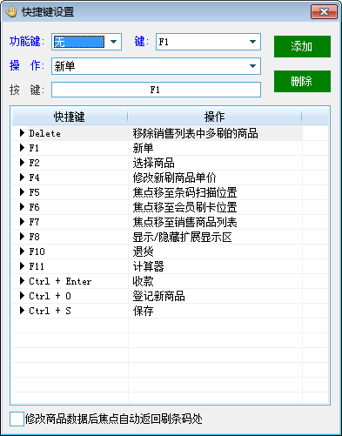Expand the Ctrl + S row arrow
This screenshot has height=436, width=342.
[22, 311]
